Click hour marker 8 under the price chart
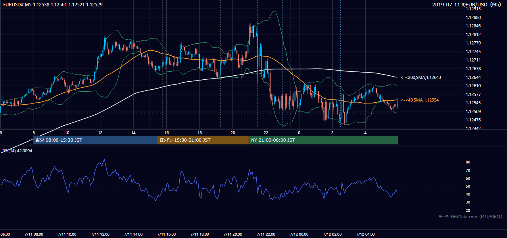This screenshot has width=507, height=238. tap(34, 133)
